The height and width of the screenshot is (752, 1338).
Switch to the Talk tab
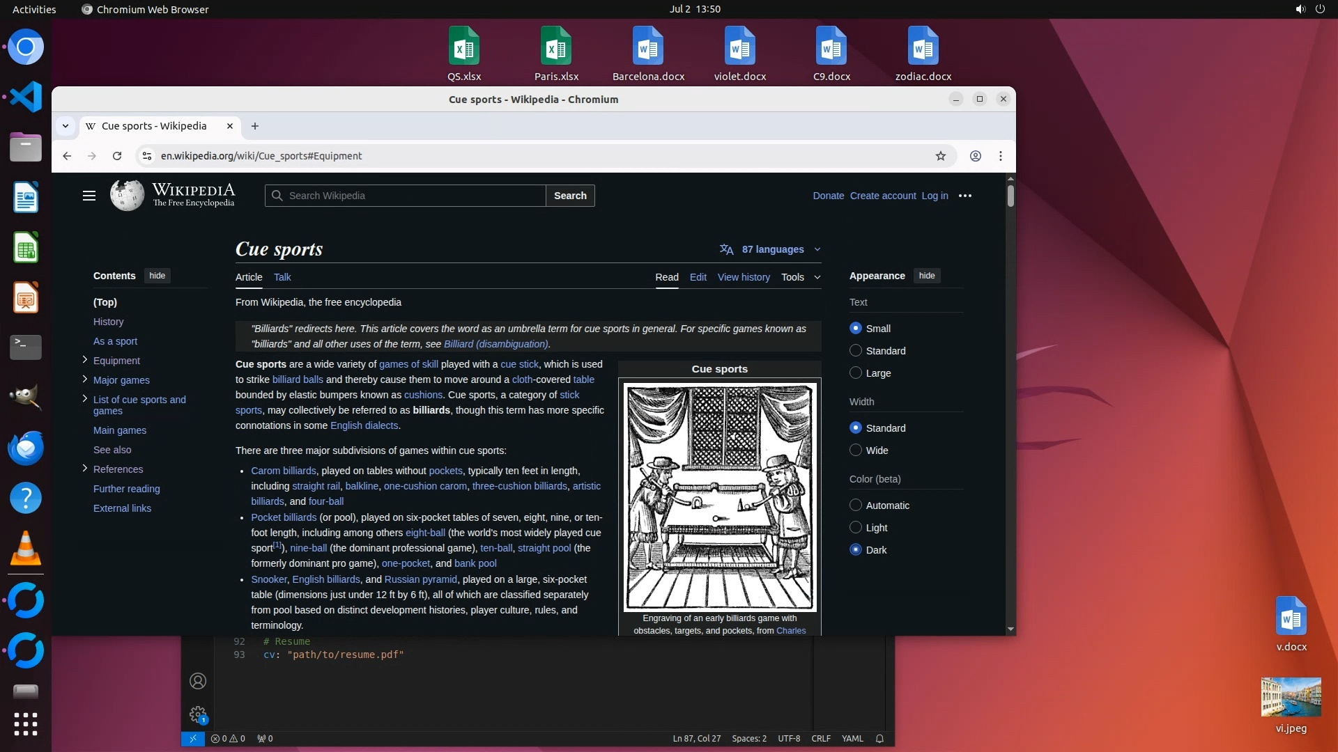[x=282, y=277]
